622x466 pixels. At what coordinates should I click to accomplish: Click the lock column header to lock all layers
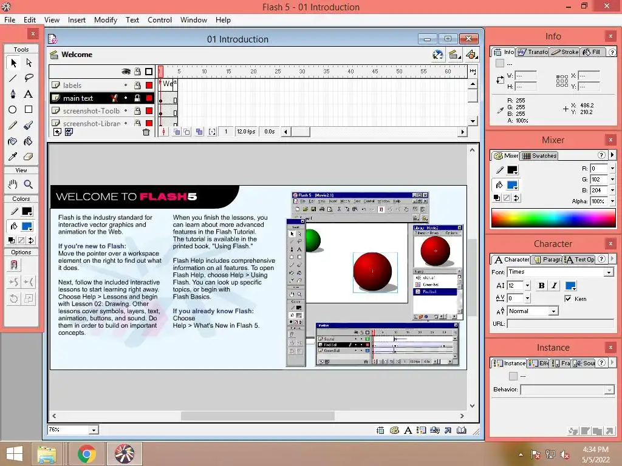pyautogui.click(x=137, y=72)
